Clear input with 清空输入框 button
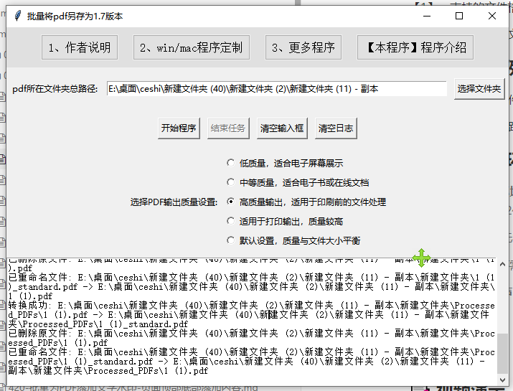The image size is (513, 391). [x=282, y=128]
